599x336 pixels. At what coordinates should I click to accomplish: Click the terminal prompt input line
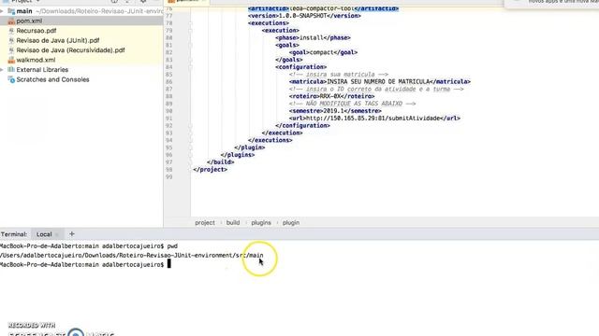point(85,264)
